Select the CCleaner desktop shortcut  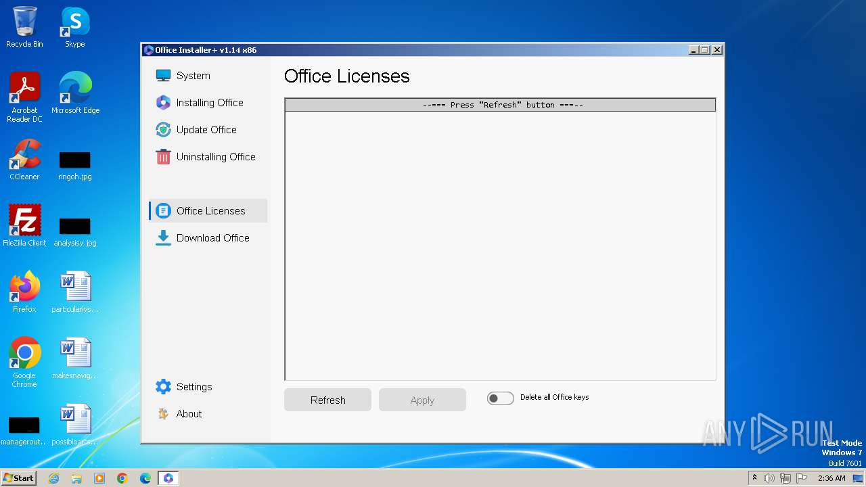pos(24,160)
